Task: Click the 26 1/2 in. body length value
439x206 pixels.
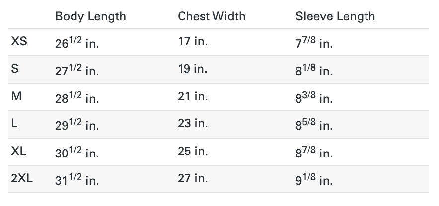Action: [x=77, y=43]
